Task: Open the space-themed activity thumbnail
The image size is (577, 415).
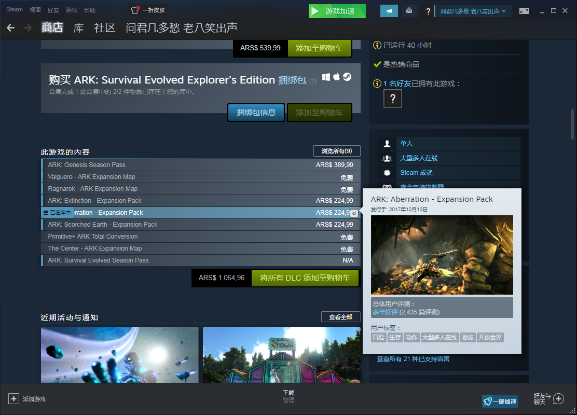Action: point(119,355)
